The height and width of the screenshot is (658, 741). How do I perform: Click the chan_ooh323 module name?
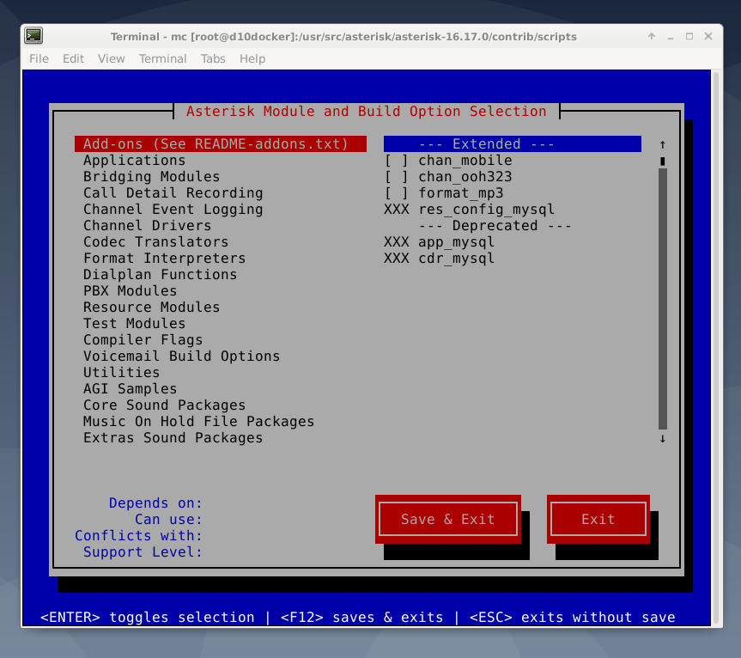point(465,177)
